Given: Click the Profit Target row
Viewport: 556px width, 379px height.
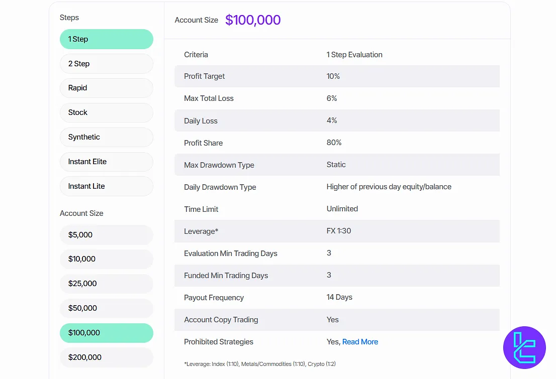Looking at the screenshot, I should click(337, 76).
